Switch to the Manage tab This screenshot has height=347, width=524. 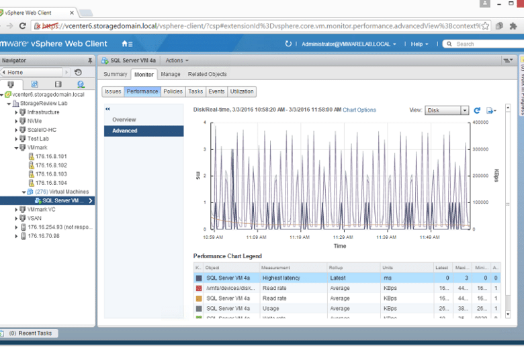[171, 74]
